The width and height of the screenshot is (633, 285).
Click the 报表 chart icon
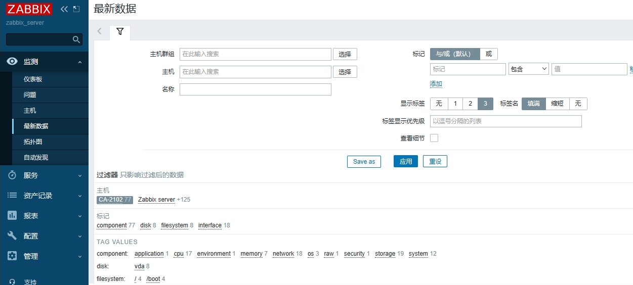point(13,216)
